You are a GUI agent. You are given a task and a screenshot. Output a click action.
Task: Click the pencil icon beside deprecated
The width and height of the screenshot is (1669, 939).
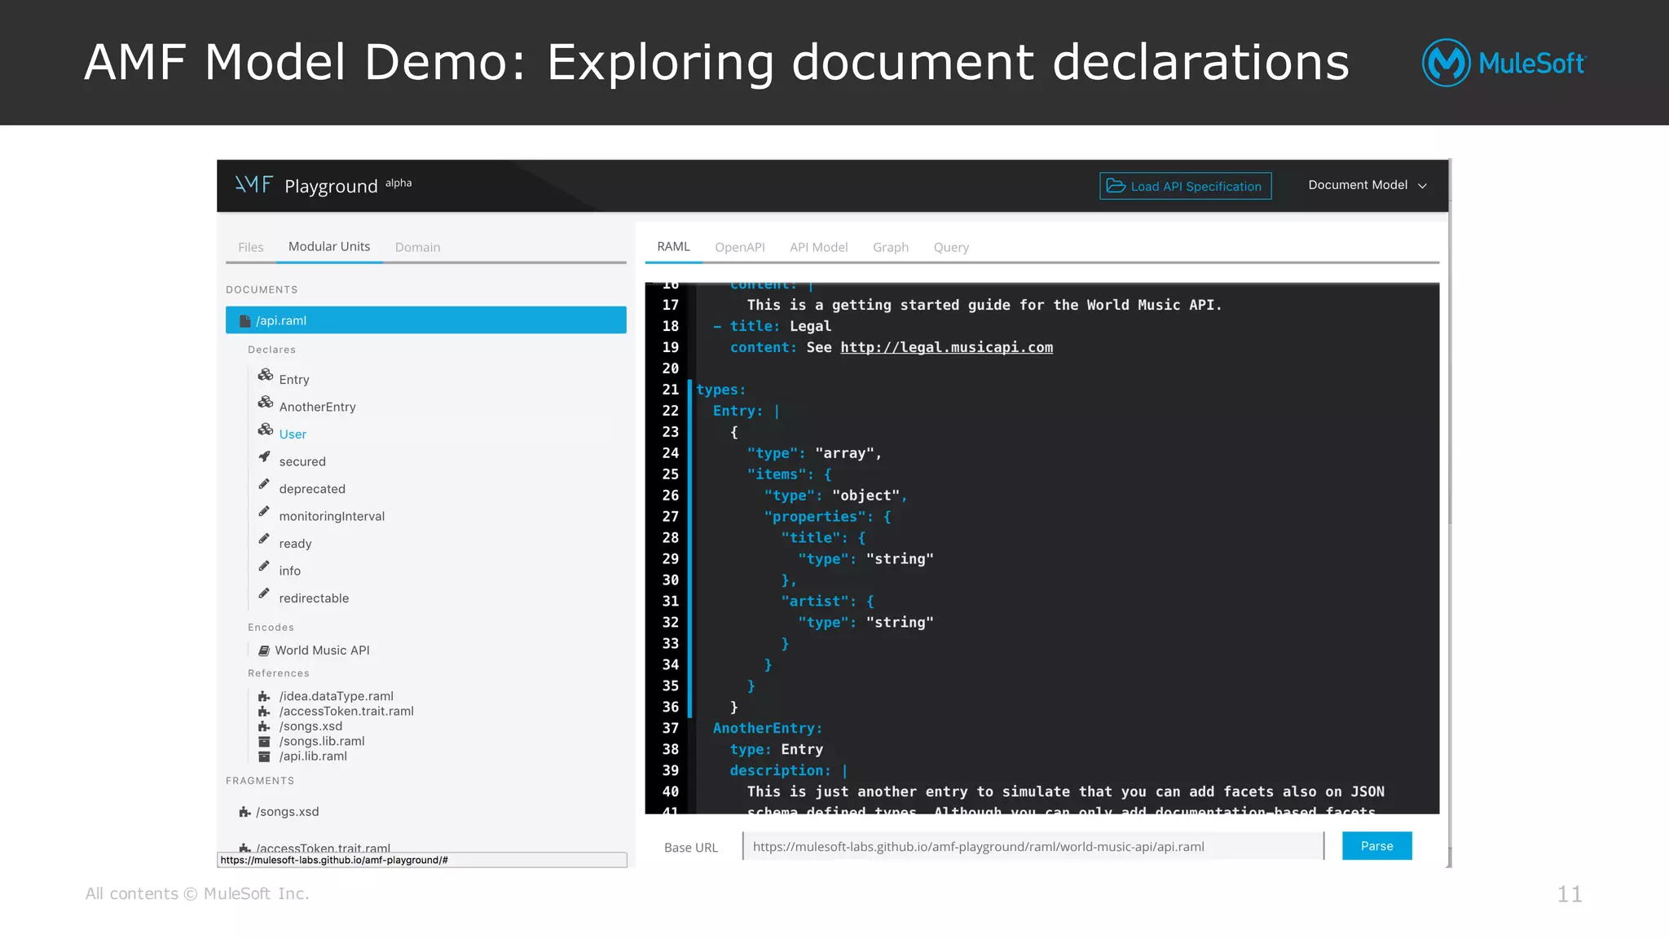point(264,484)
